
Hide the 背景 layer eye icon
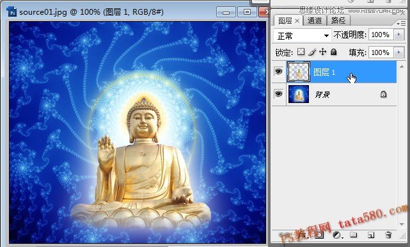[x=278, y=93]
